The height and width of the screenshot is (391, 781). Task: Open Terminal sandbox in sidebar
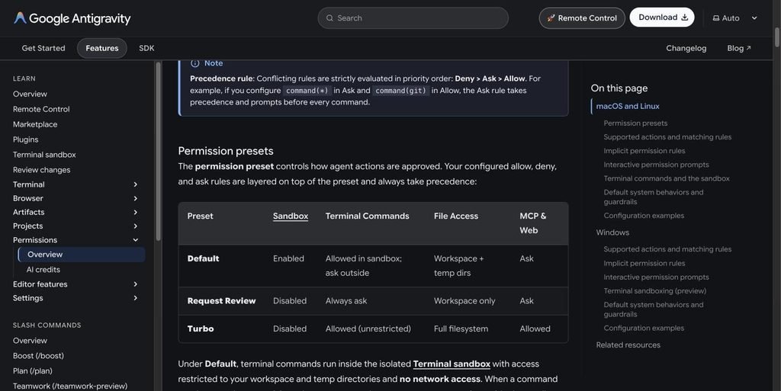44,155
